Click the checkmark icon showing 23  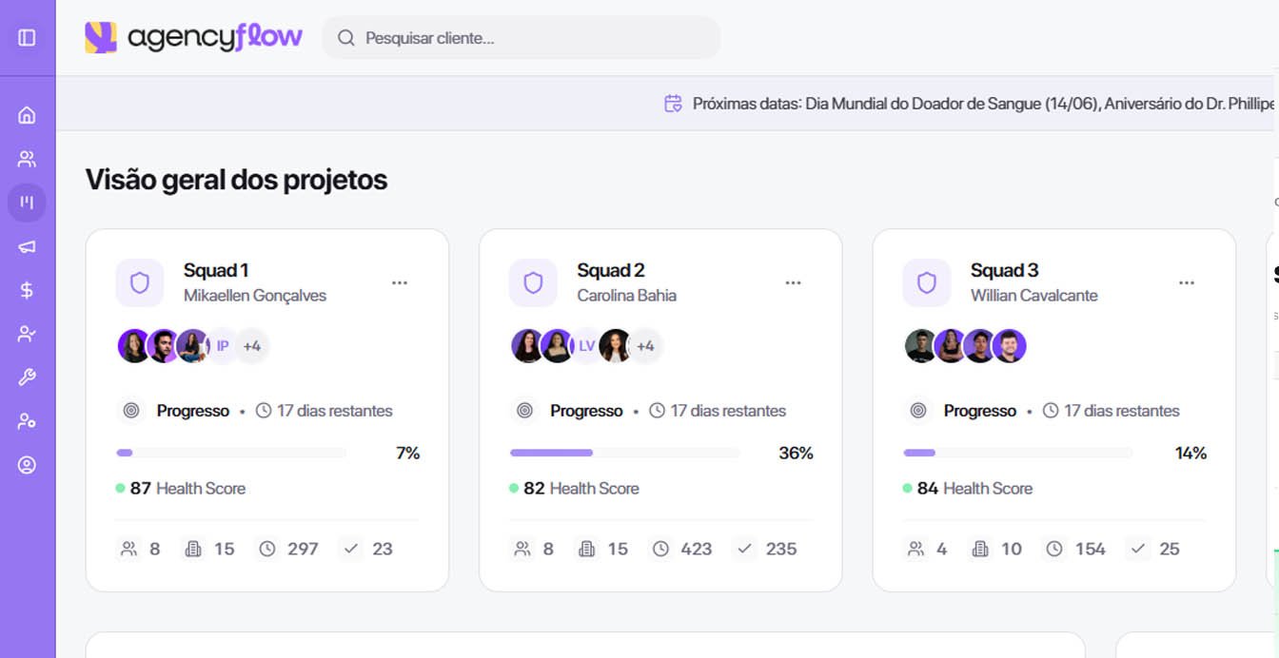click(351, 549)
